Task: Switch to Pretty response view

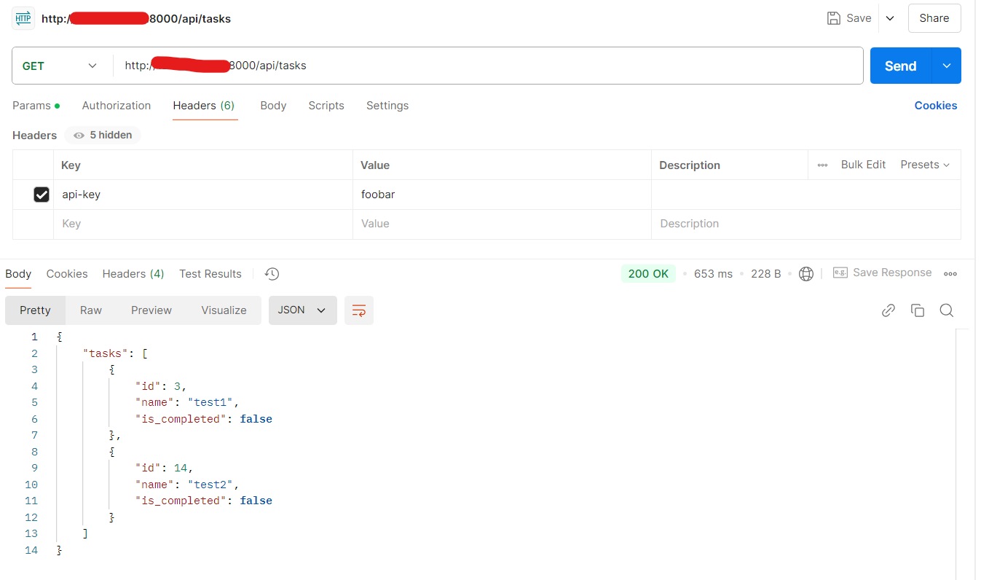Action: pos(35,310)
